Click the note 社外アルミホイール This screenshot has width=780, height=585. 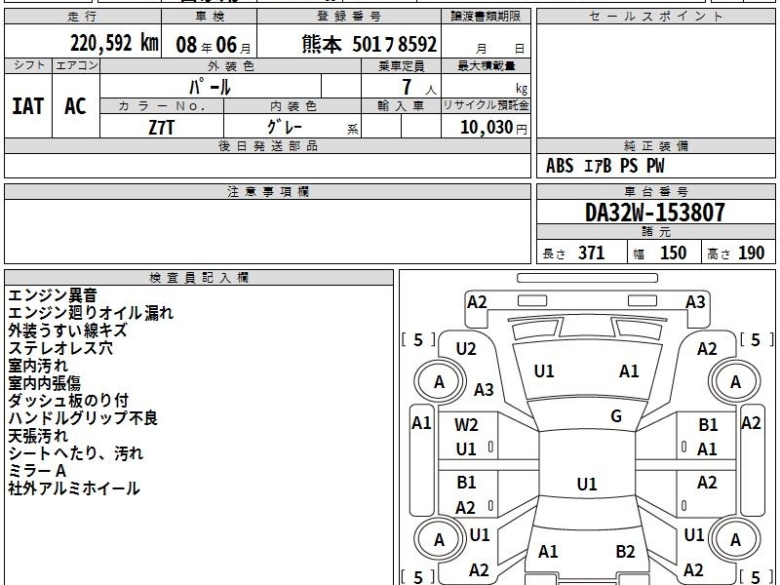(74, 488)
